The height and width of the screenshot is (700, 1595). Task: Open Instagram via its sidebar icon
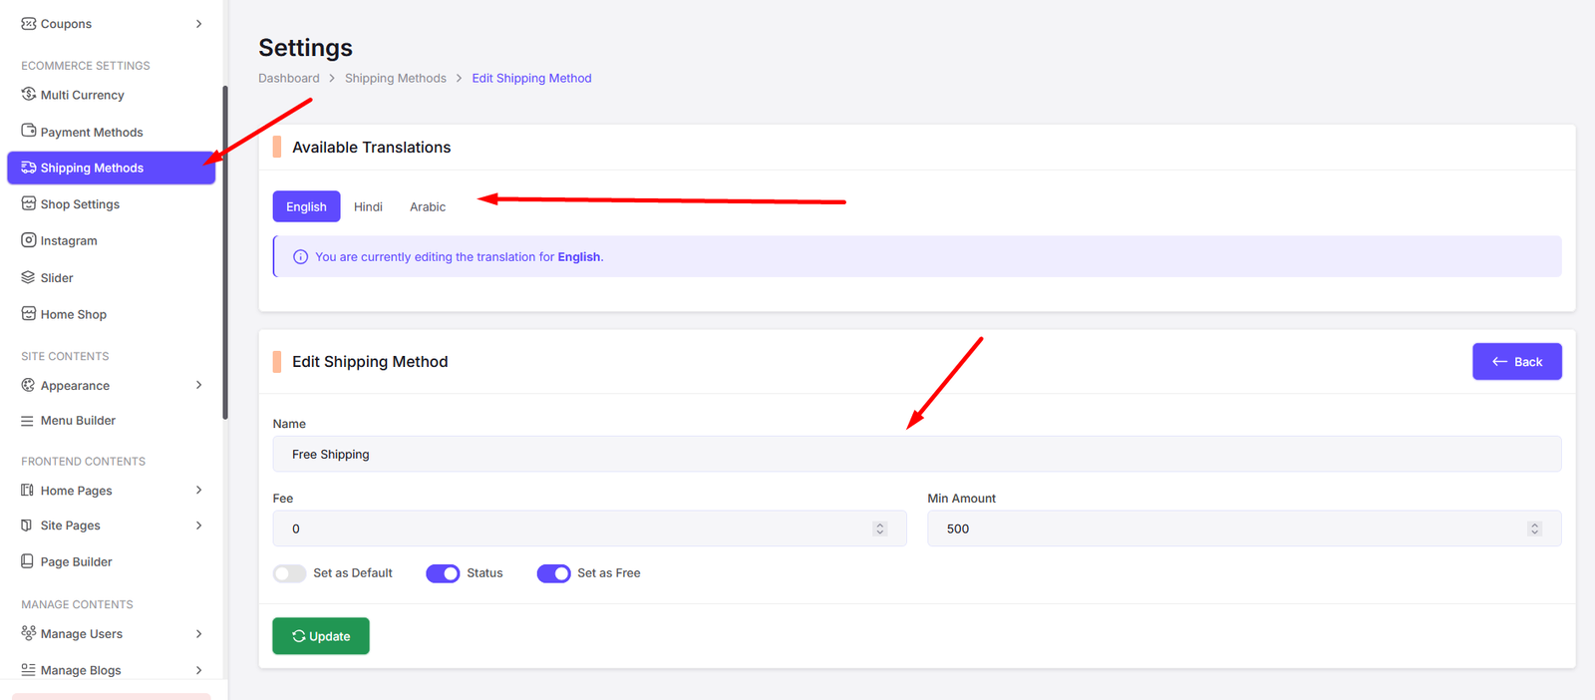click(x=28, y=240)
